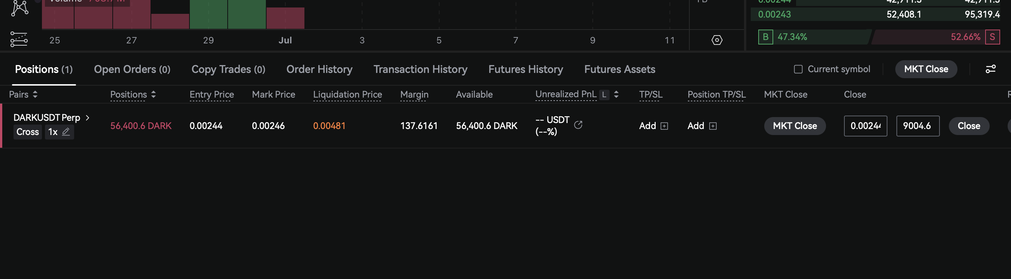
Task: Open the chart settings hexagon icon
Action: (x=717, y=40)
